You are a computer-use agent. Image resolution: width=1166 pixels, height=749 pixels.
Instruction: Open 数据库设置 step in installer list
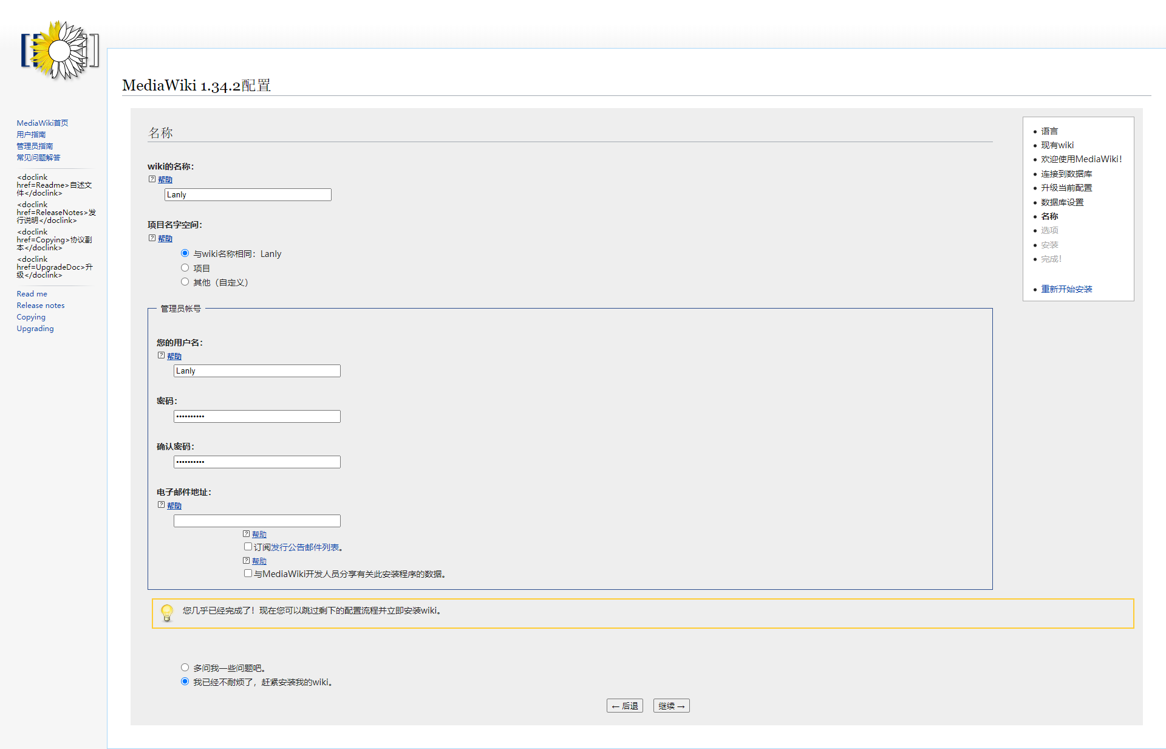click(1062, 202)
